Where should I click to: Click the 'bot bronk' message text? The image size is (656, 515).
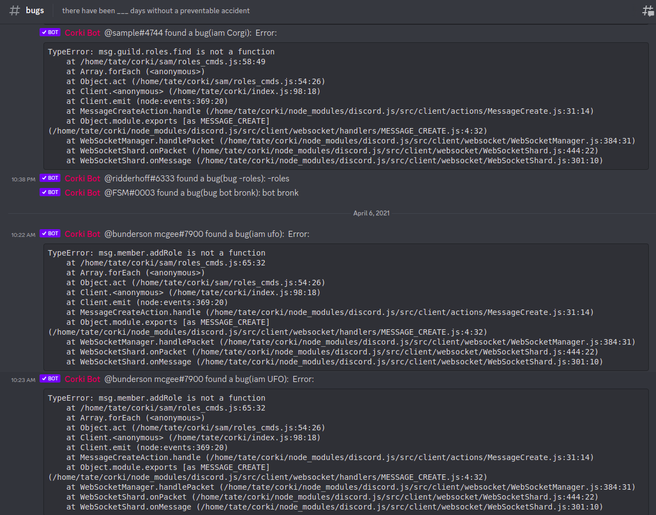pos(280,192)
